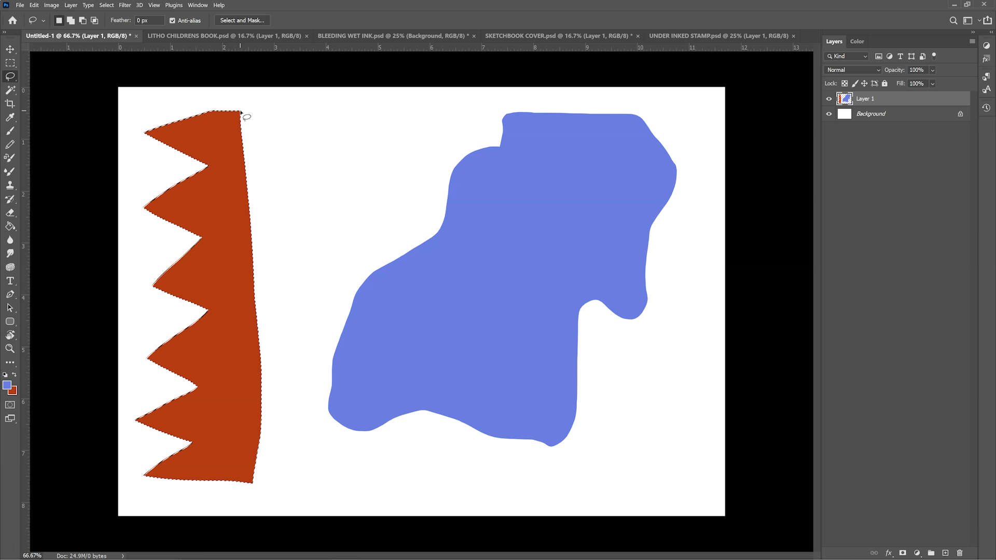Viewport: 996px width, 560px height.
Task: Create a new layer icon
Action: coord(945,553)
